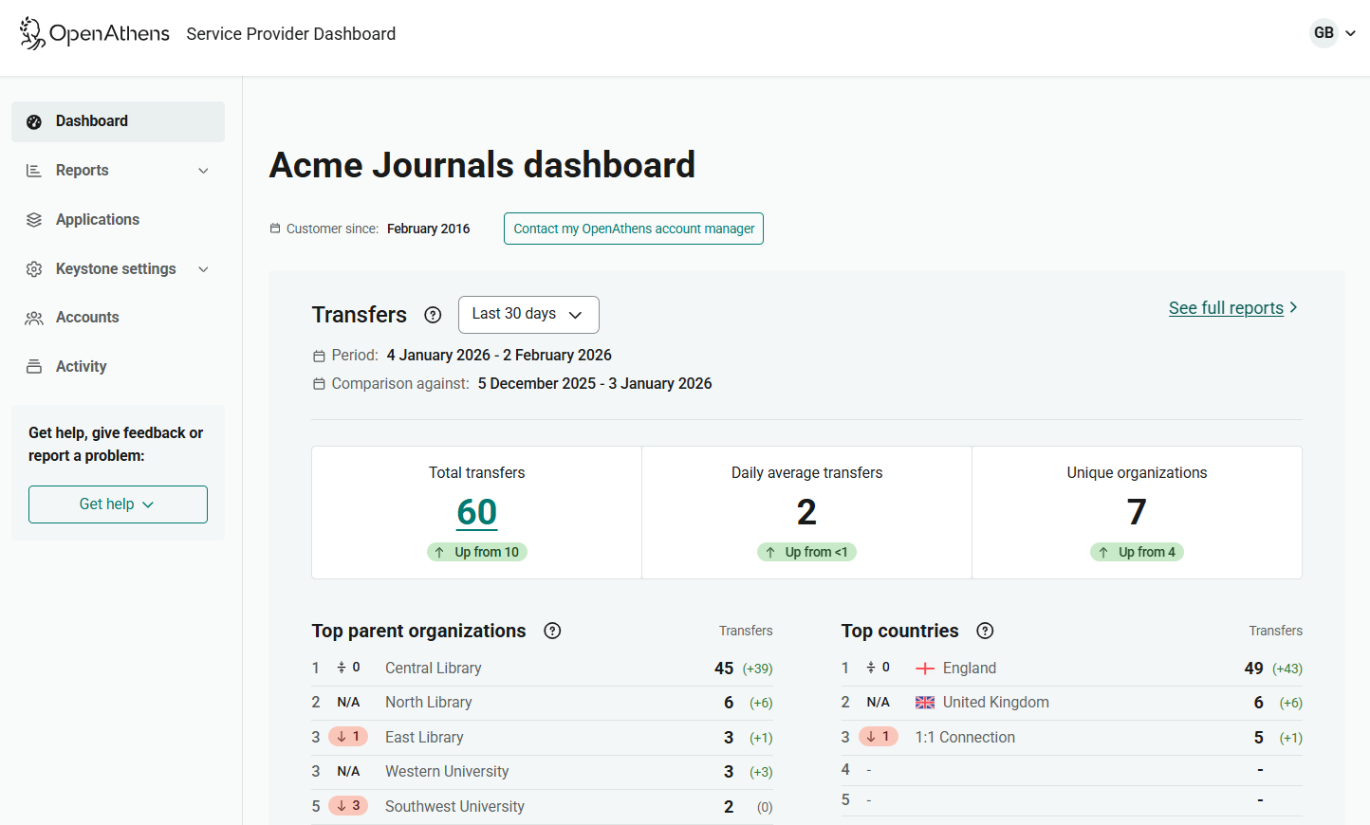Open the Activity section icon
1370x825 pixels.
coord(33,366)
